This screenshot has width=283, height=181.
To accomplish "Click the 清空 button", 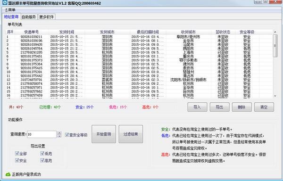I will pyautogui.click(x=264, y=107).
